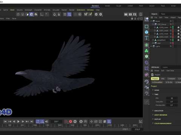Screen dimensions: 181x135
Task: Click the current frame field 220 F
Action: pyautogui.click(x=56, y=121)
